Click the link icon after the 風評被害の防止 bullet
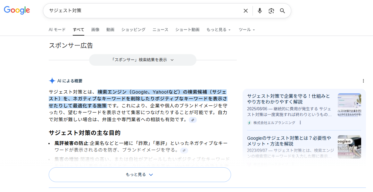 [x=184, y=150]
